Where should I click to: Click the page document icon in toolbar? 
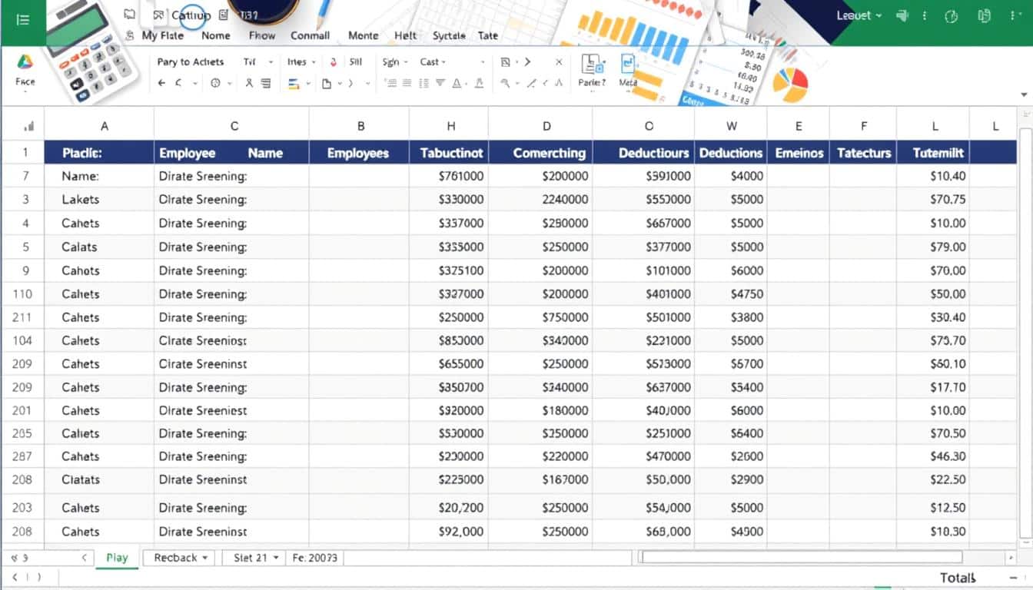327,84
